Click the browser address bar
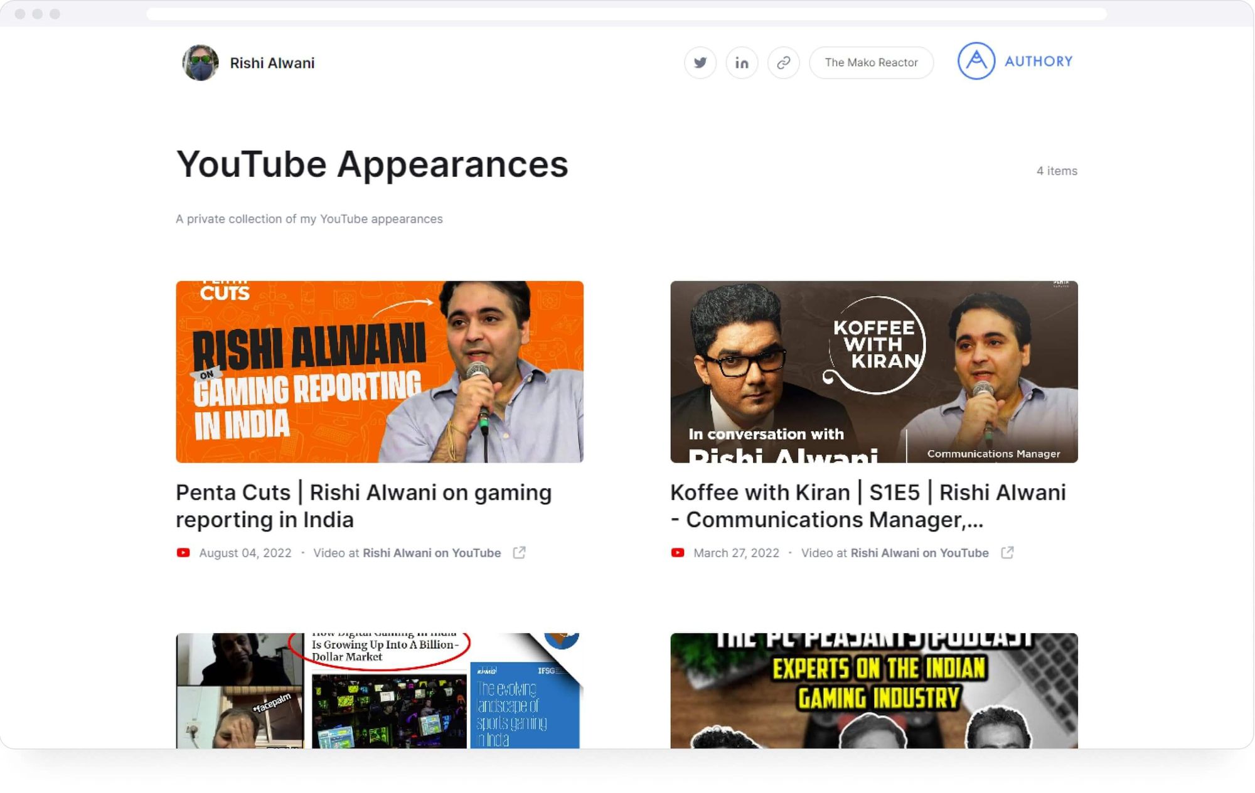The height and width of the screenshot is (793, 1255). (x=626, y=14)
